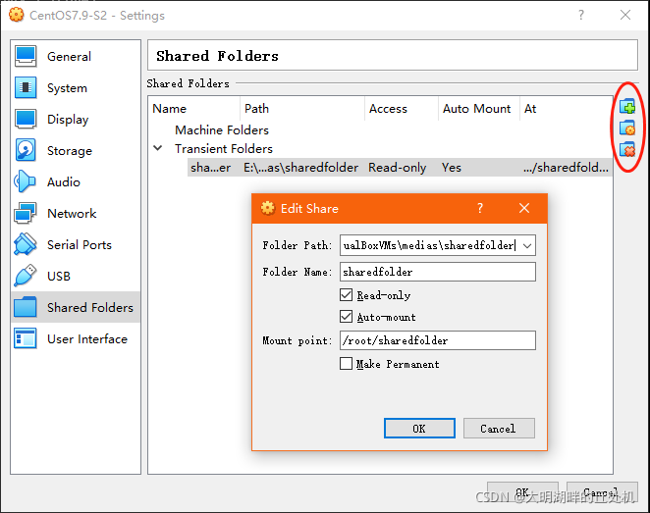Click the Storage disk icon

pyautogui.click(x=26, y=150)
